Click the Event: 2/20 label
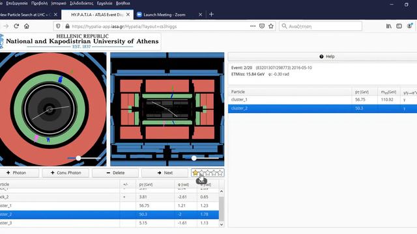 tap(242, 68)
